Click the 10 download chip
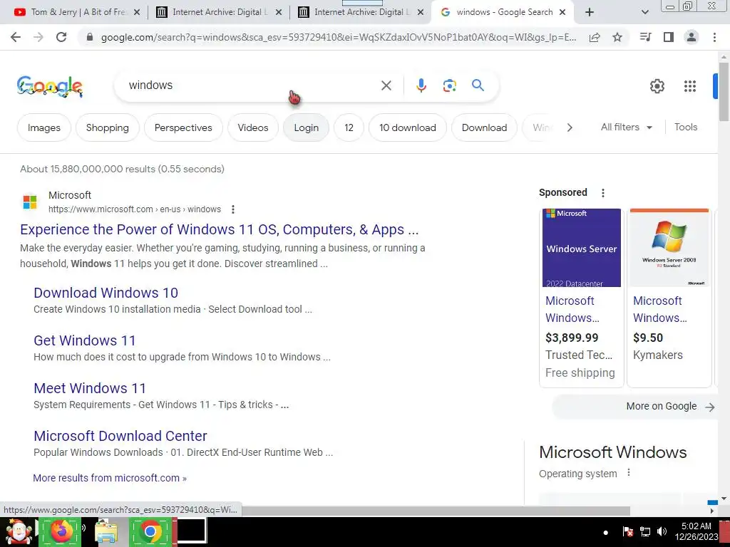Image resolution: width=730 pixels, height=547 pixels. [407, 127]
